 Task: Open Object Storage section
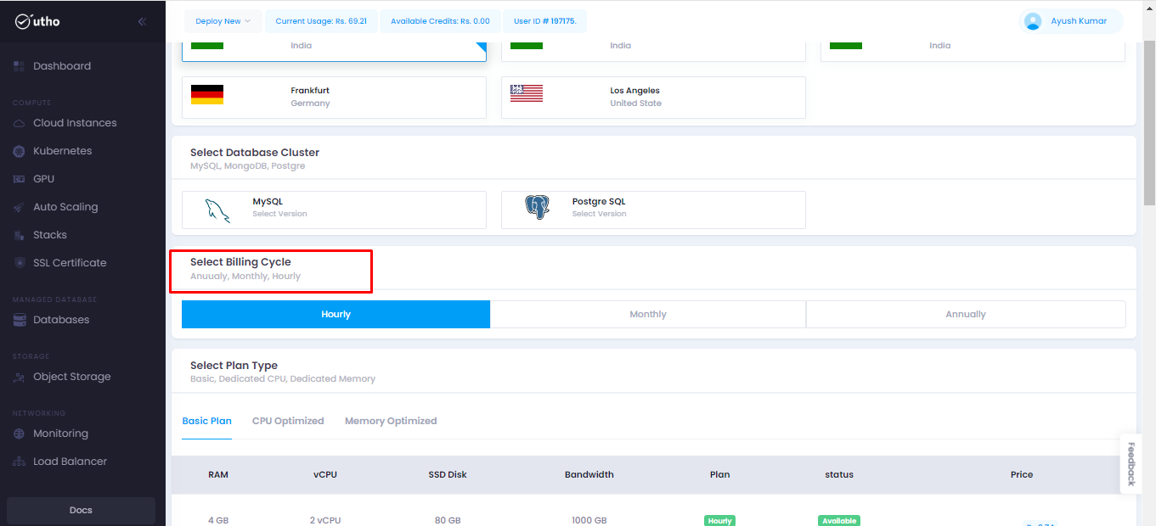(72, 377)
